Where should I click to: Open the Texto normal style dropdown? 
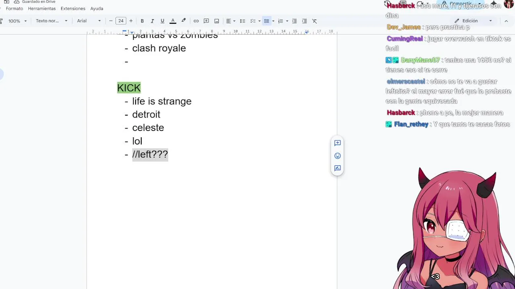pos(51,21)
